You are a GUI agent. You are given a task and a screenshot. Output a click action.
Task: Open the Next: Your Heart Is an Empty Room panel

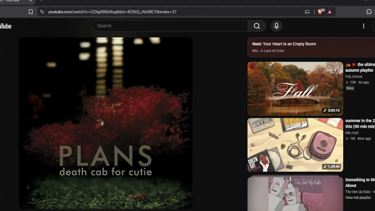311,47
